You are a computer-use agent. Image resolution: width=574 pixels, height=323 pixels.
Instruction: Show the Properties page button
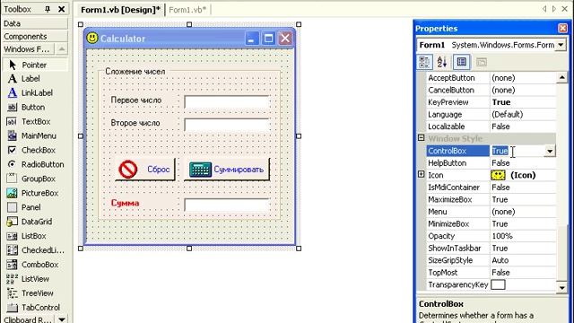point(462,62)
